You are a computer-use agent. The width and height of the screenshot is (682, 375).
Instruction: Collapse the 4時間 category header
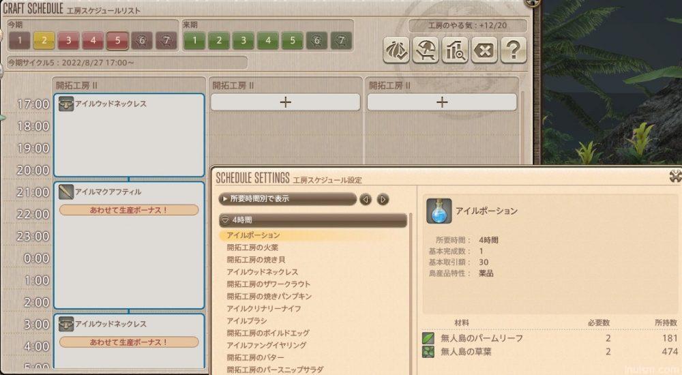click(313, 221)
